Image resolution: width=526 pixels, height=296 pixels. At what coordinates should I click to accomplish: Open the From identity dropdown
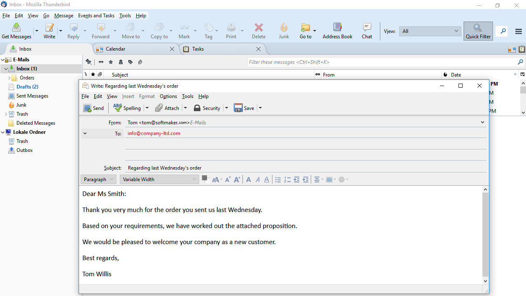click(x=482, y=122)
